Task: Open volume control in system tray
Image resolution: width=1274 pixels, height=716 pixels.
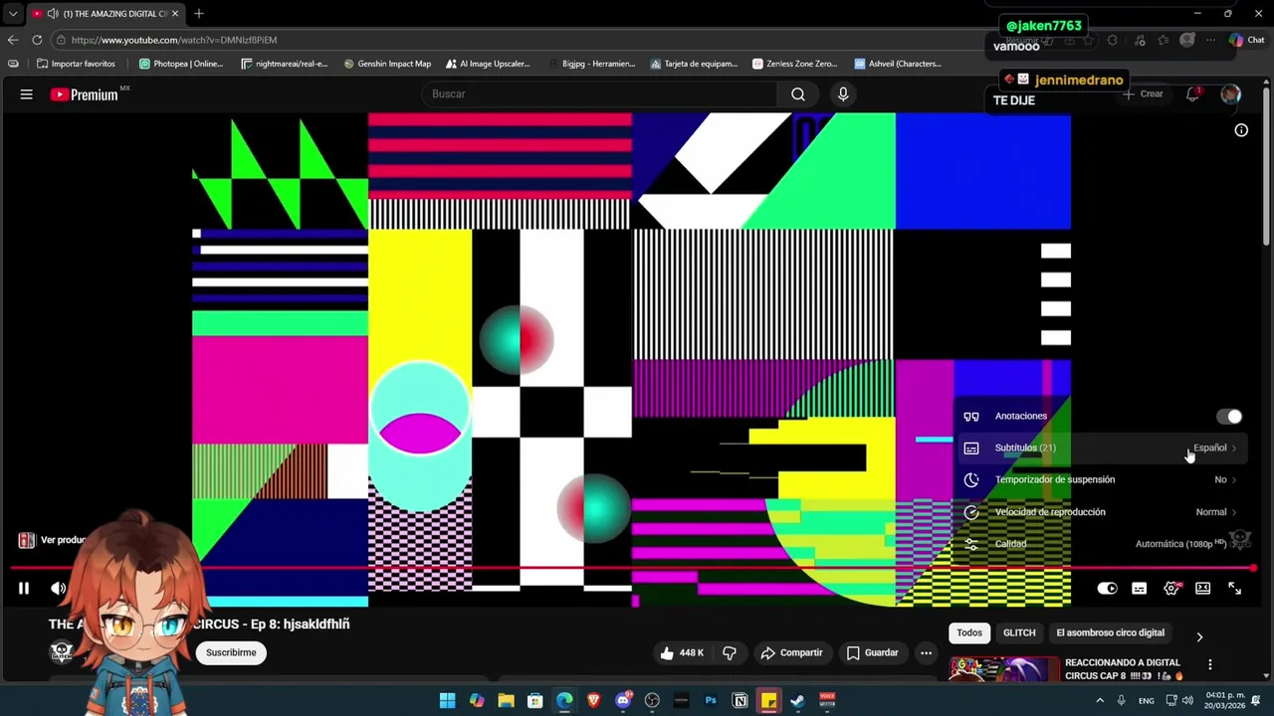Action: (x=1187, y=700)
